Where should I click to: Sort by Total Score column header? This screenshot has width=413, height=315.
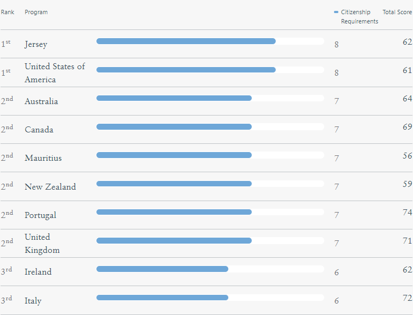[397, 12]
